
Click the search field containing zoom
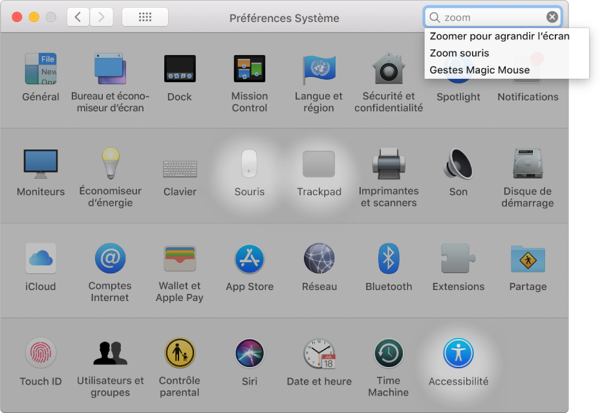point(493,17)
